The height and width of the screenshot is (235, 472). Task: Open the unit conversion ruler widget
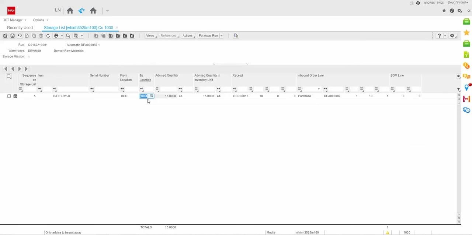[466, 99]
